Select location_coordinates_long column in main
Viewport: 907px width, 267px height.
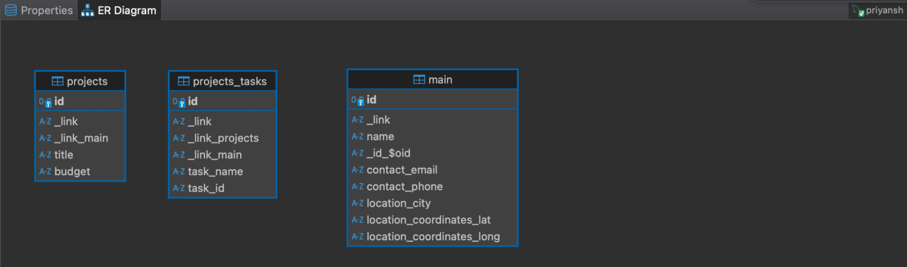coord(433,237)
